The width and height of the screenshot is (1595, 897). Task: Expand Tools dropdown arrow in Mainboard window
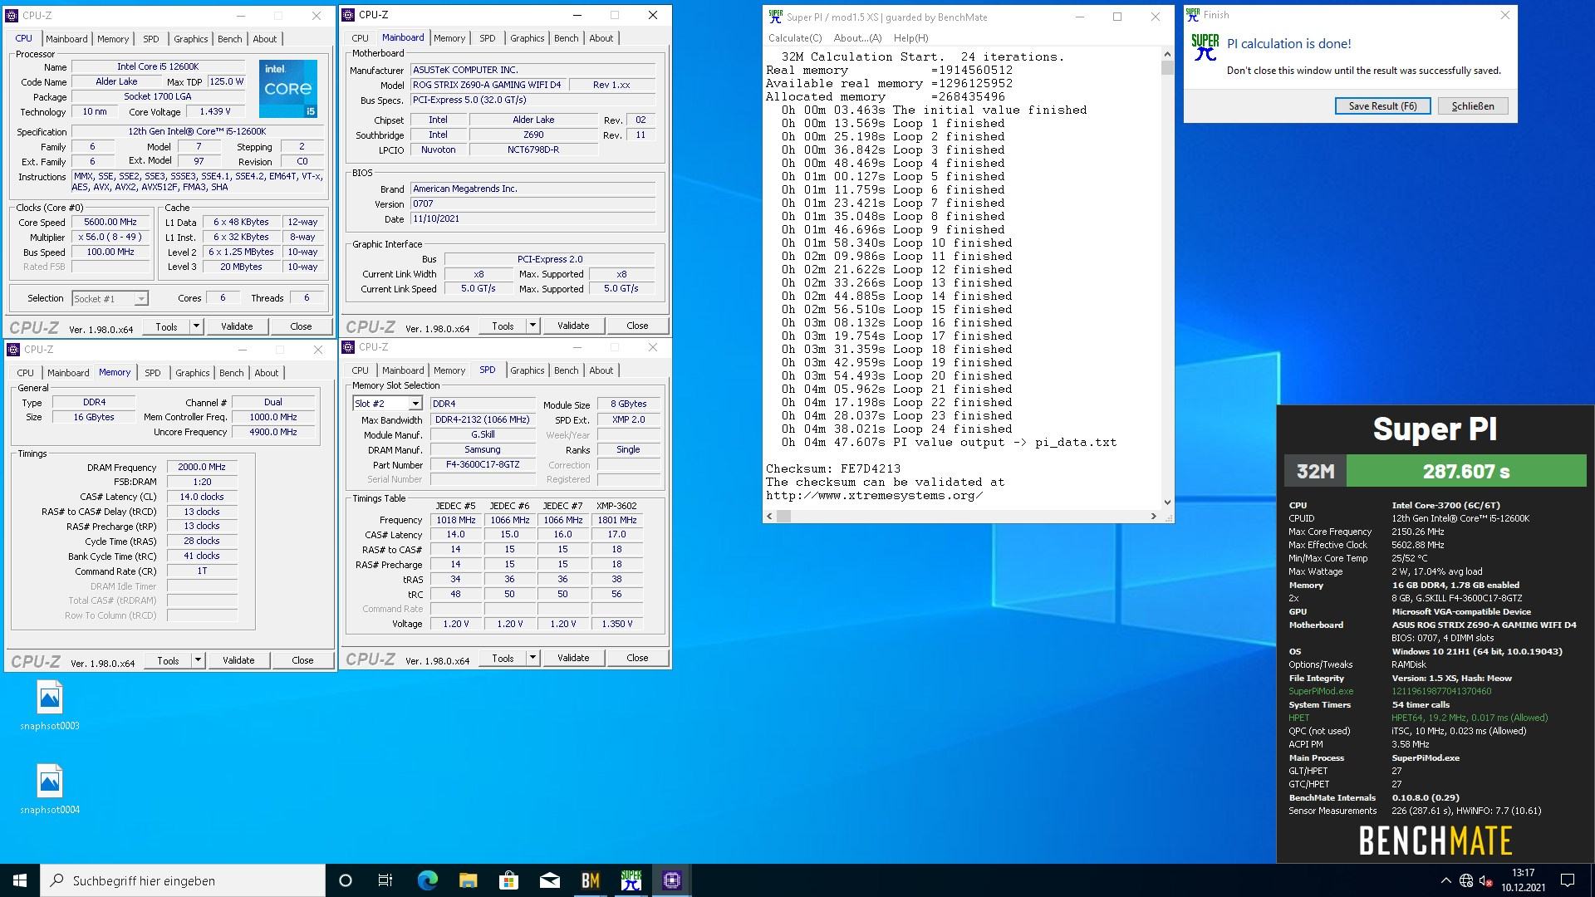click(x=532, y=326)
